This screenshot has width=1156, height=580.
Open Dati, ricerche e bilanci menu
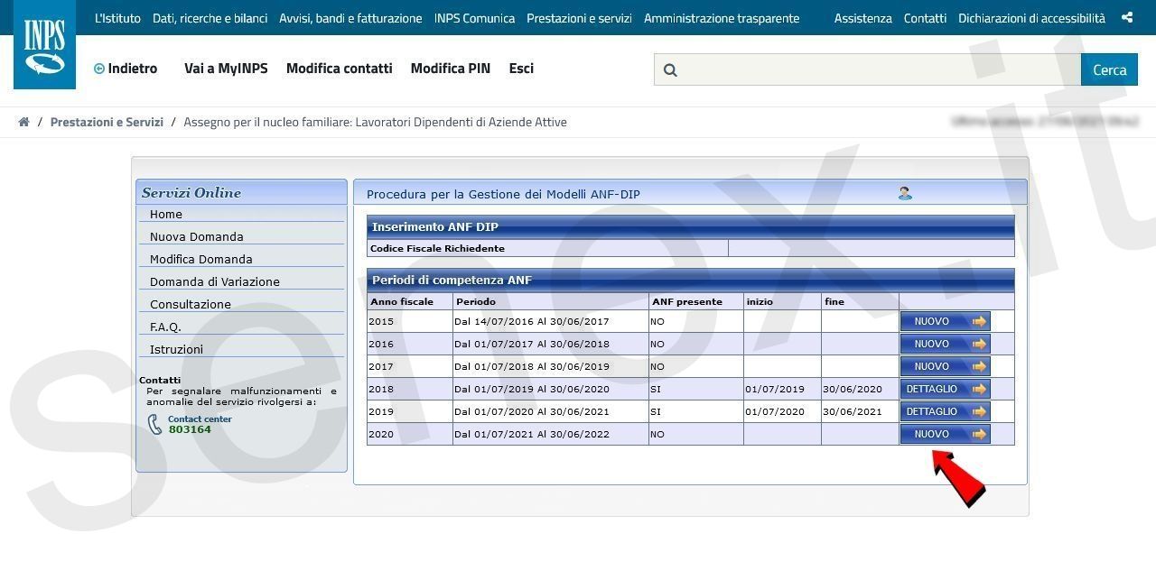coord(210,18)
